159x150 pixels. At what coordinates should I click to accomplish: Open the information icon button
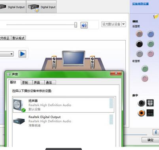[156, 132]
